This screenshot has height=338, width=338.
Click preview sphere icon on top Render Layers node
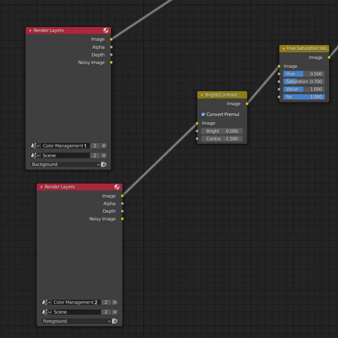[x=105, y=30]
